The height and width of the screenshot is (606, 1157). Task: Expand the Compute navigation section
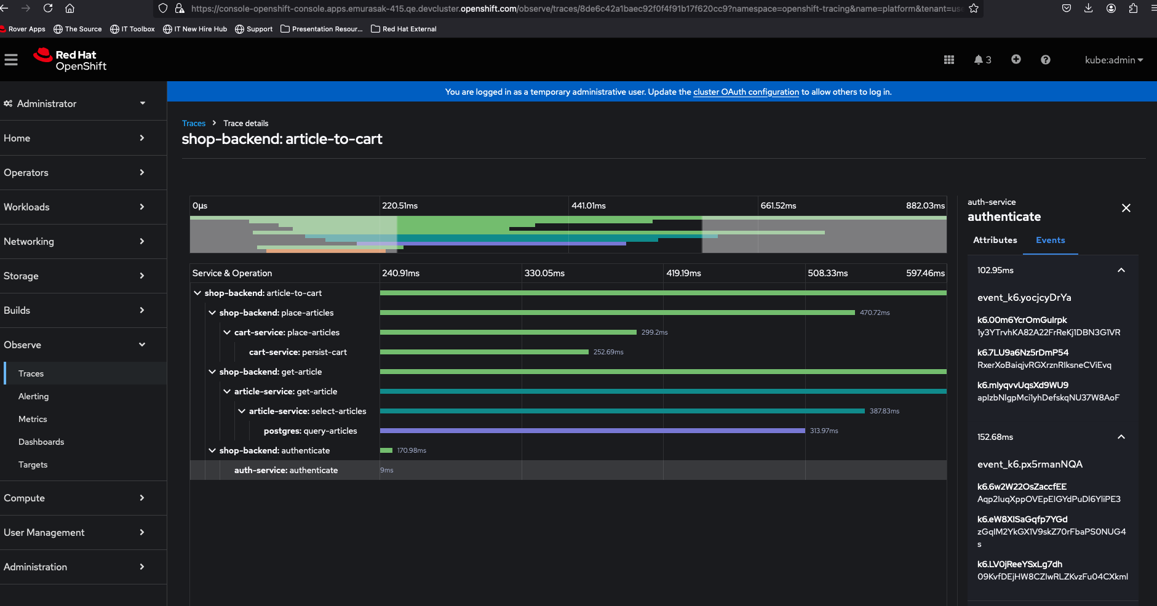click(x=83, y=498)
